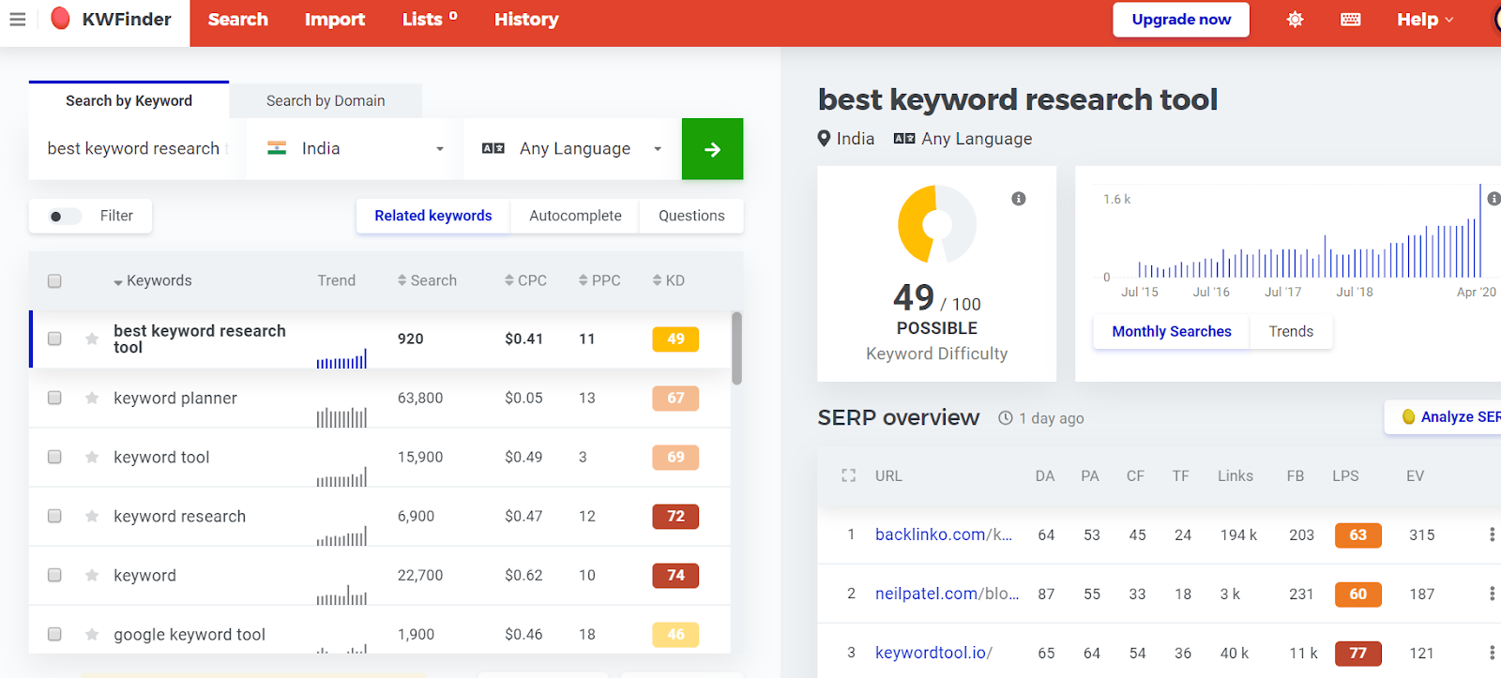This screenshot has width=1501, height=678.
Task: Toggle the Filter switch
Action: (x=64, y=216)
